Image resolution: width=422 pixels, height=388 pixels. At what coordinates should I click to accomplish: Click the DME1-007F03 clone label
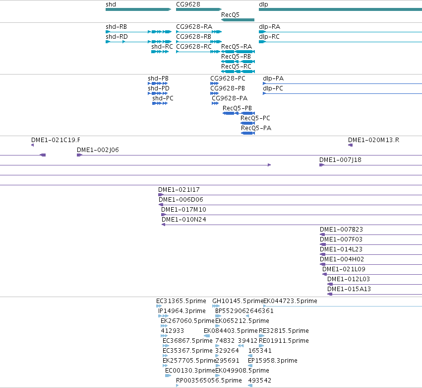pyautogui.click(x=341, y=240)
